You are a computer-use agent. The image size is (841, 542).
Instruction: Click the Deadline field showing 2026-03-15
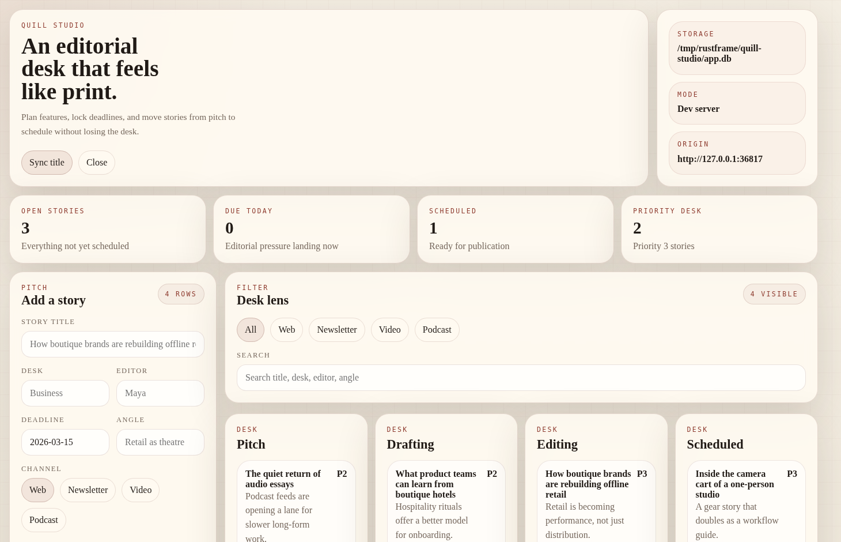pos(65,442)
